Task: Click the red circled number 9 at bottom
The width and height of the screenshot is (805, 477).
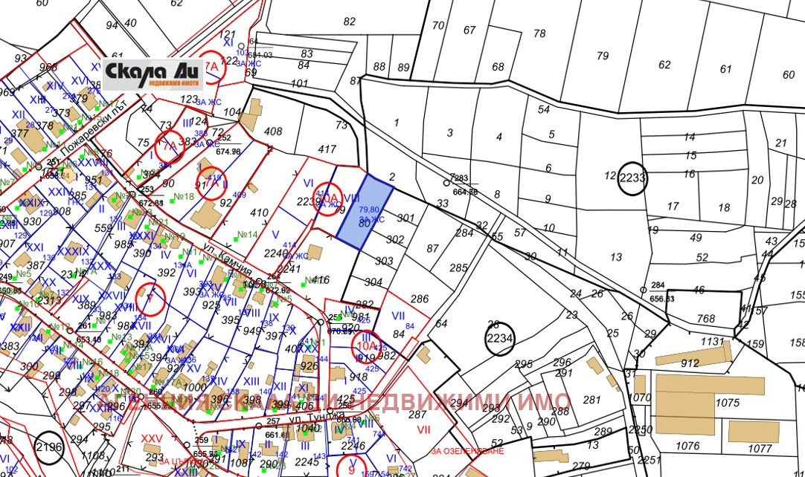Action: (351, 467)
